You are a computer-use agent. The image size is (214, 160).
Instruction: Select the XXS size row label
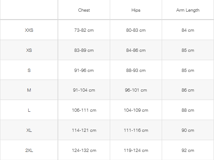[29, 30]
